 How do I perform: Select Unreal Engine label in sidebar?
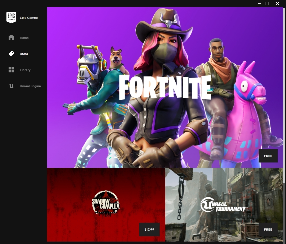(x=30, y=86)
